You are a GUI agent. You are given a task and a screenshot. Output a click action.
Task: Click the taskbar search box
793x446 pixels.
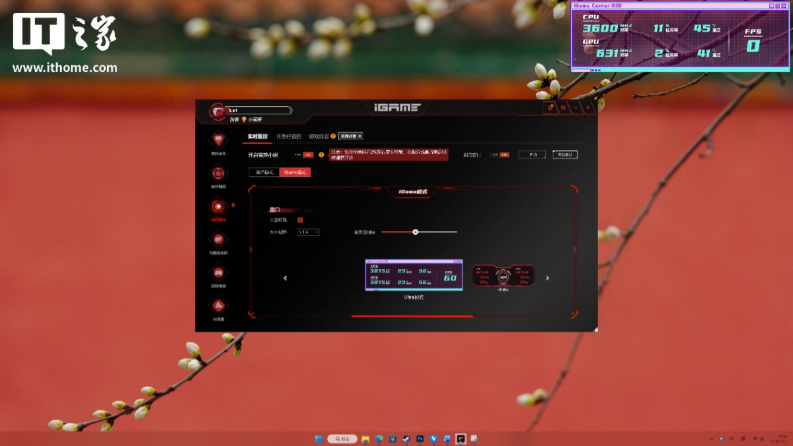342,439
